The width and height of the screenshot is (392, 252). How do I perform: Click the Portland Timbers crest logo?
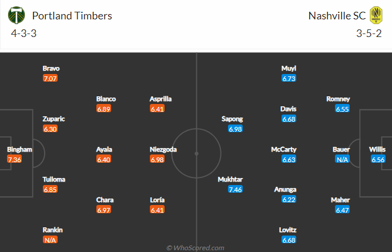(x=16, y=15)
